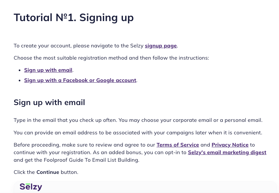Click the Selzy logo in the screenshot preview
The image size is (279, 193).
[x=31, y=187]
